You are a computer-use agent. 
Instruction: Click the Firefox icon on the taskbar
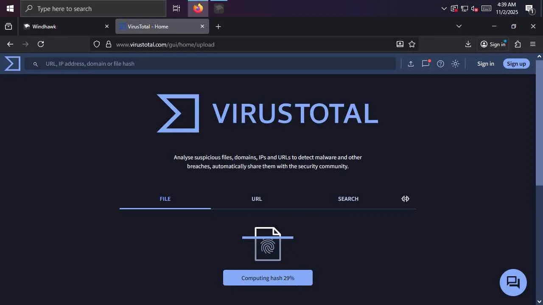coord(198,8)
